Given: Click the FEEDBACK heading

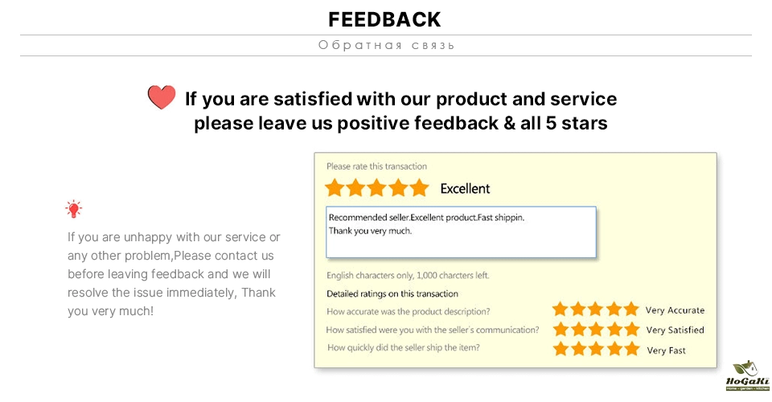Looking at the screenshot, I should [x=385, y=19].
